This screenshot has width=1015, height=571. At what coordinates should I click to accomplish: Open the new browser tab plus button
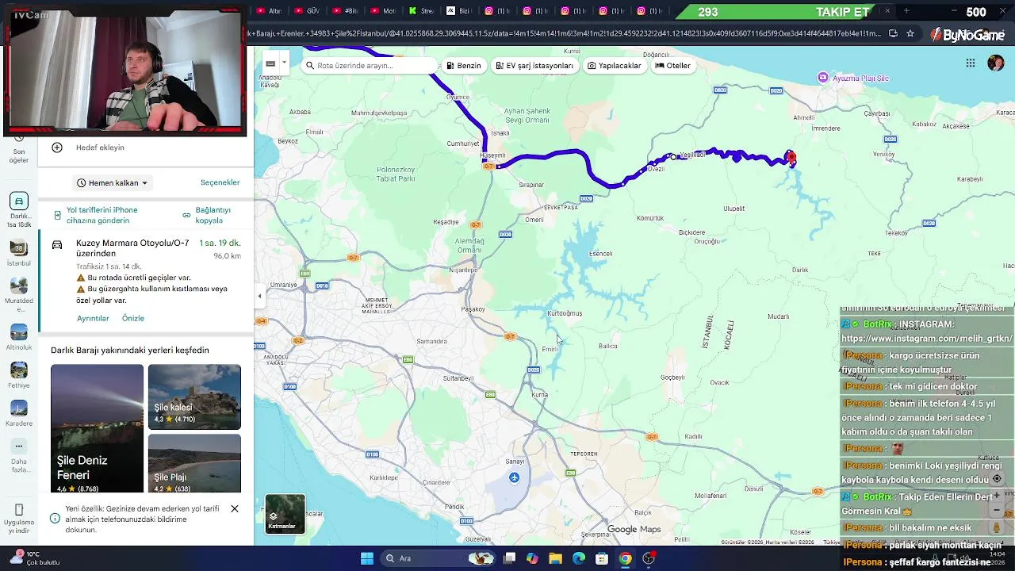pos(906,11)
